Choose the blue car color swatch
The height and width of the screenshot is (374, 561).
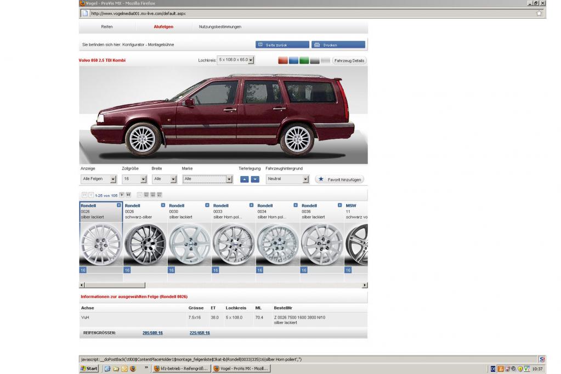point(294,60)
